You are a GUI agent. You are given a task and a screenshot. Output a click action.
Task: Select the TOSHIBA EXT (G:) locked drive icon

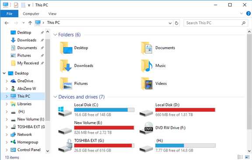click(x=65, y=146)
